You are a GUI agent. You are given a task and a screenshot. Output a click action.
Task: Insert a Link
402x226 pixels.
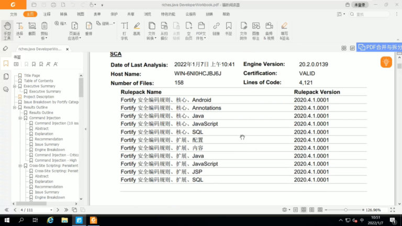[x=216, y=28]
